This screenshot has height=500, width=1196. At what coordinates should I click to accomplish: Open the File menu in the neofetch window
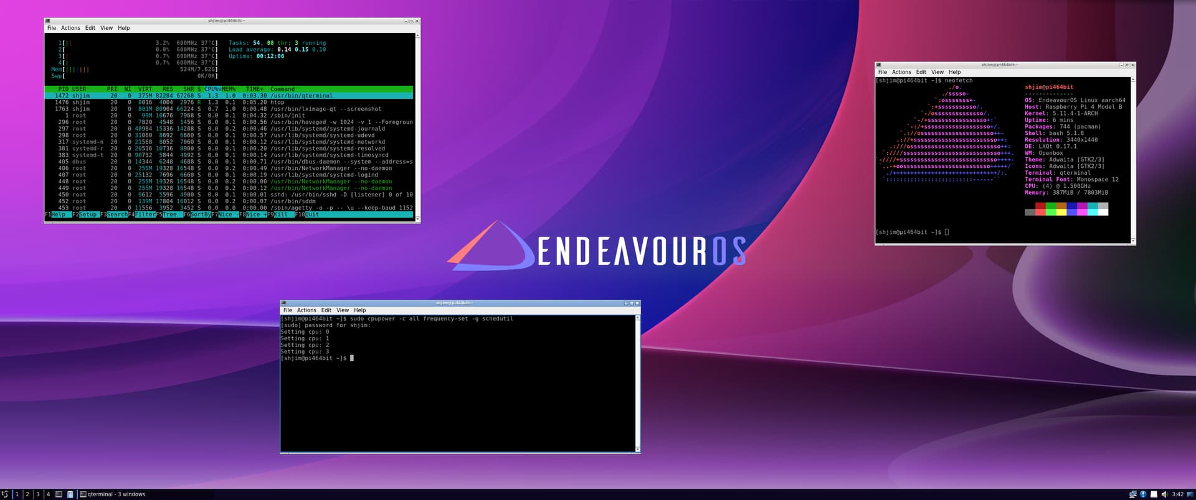(x=883, y=72)
